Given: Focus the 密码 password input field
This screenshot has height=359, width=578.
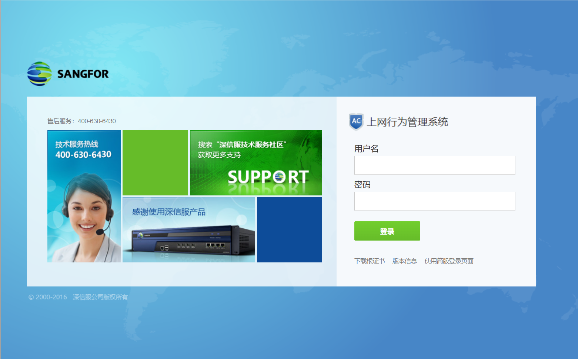Looking at the screenshot, I should 435,201.
